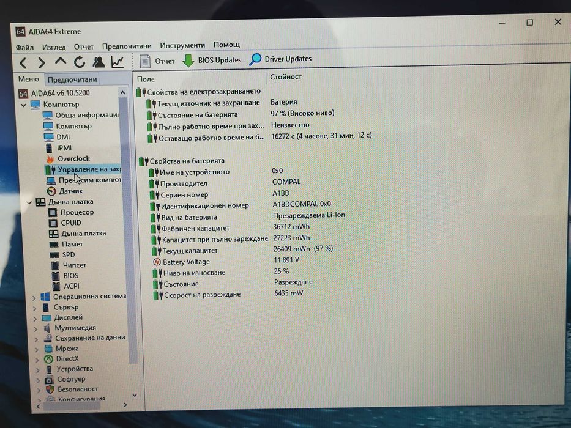
Task: Expand the Мултимедия tree node
Action: [x=35, y=329]
